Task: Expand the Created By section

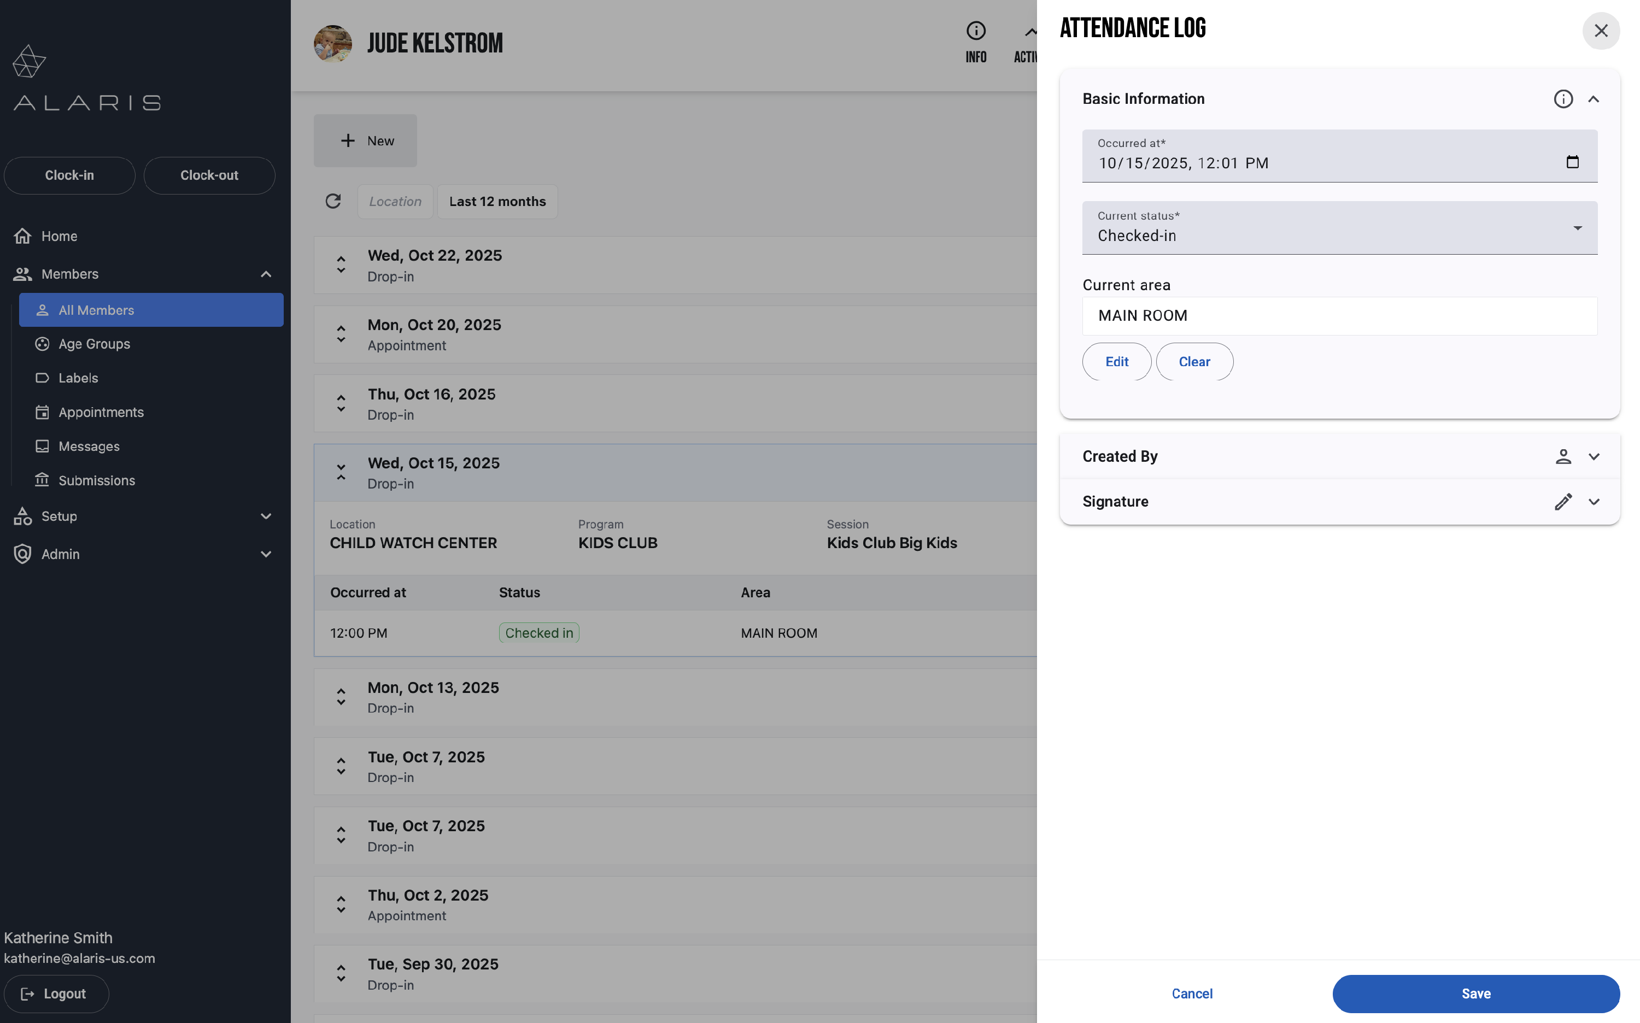Action: tap(1594, 456)
